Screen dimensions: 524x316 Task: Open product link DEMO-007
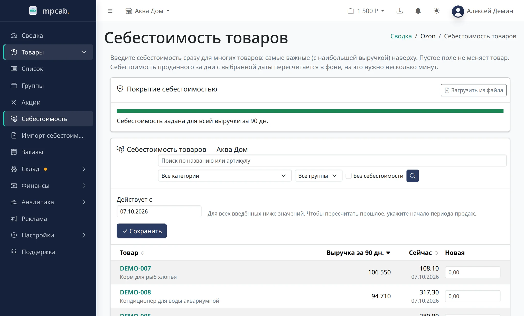tap(135, 268)
